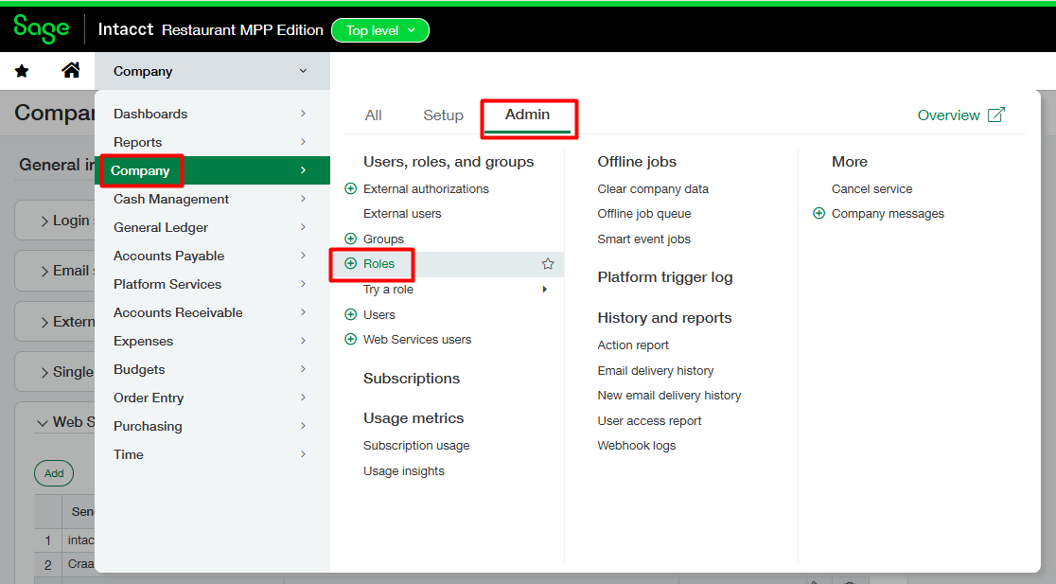Open Webhook logs
This screenshot has width=1056, height=584.
click(637, 445)
